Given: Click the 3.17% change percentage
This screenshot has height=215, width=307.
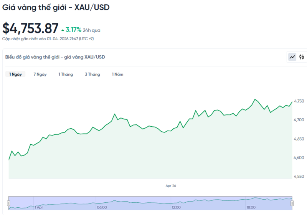Looking at the screenshot, I should pos(73,30).
